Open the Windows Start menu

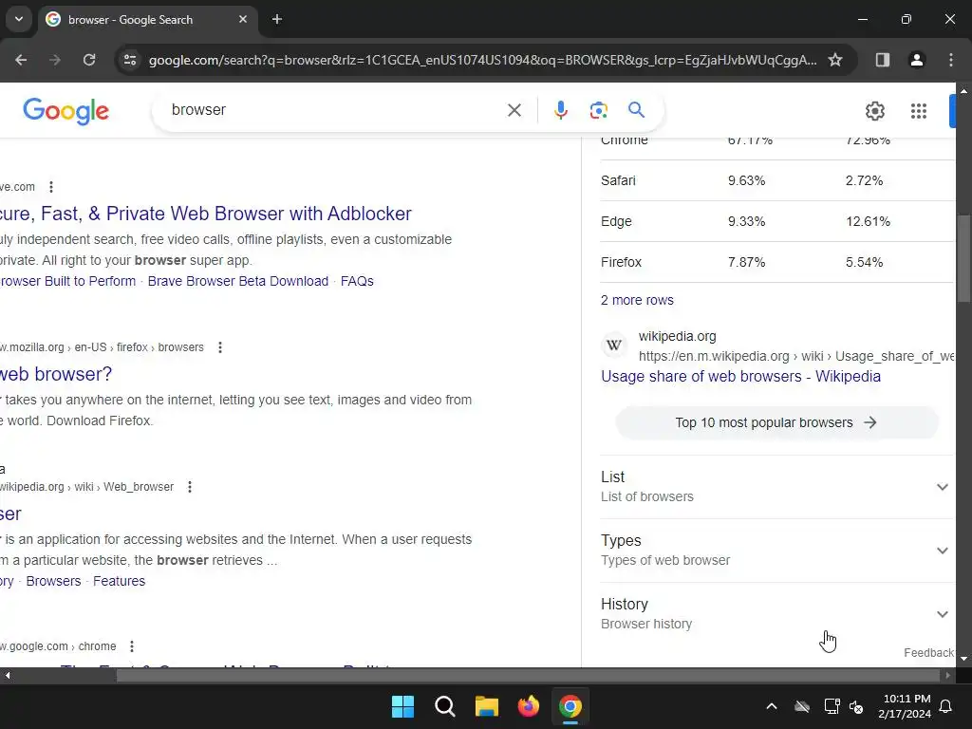(x=402, y=706)
